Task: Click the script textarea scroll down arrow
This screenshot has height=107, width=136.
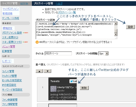Action: tap(116, 34)
